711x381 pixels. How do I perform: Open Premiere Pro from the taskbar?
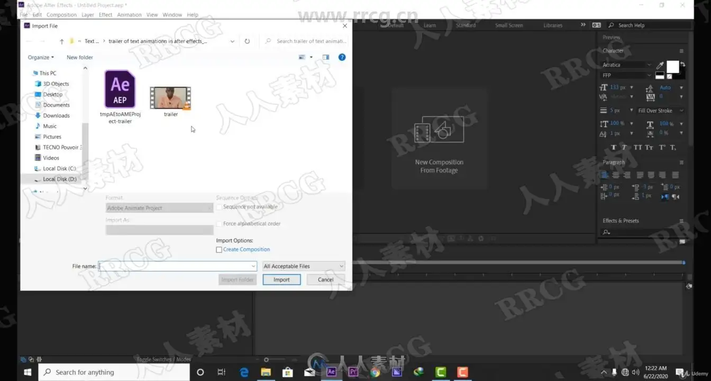[353, 372]
